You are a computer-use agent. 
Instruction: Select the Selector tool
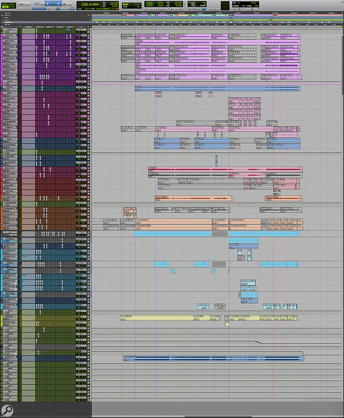click(x=53, y=4)
